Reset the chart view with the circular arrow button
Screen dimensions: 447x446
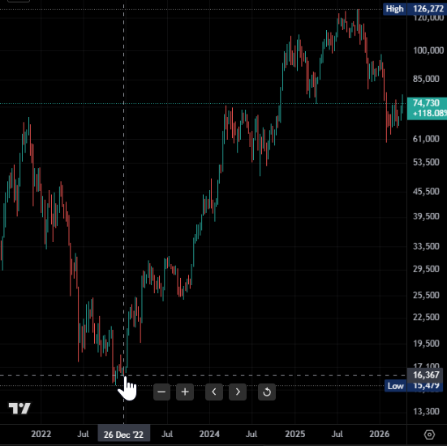click(x=267, y=392)
